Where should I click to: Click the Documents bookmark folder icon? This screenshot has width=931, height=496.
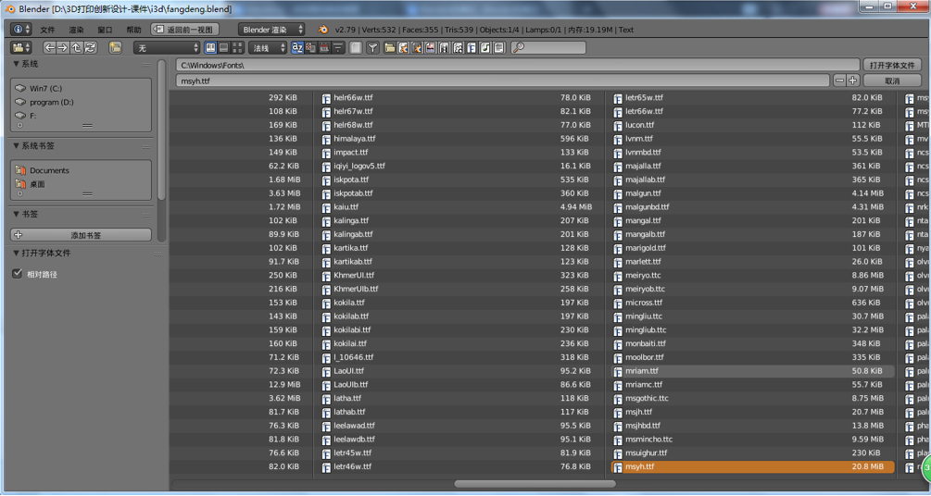pyautogui.click(x=20, y=170)
